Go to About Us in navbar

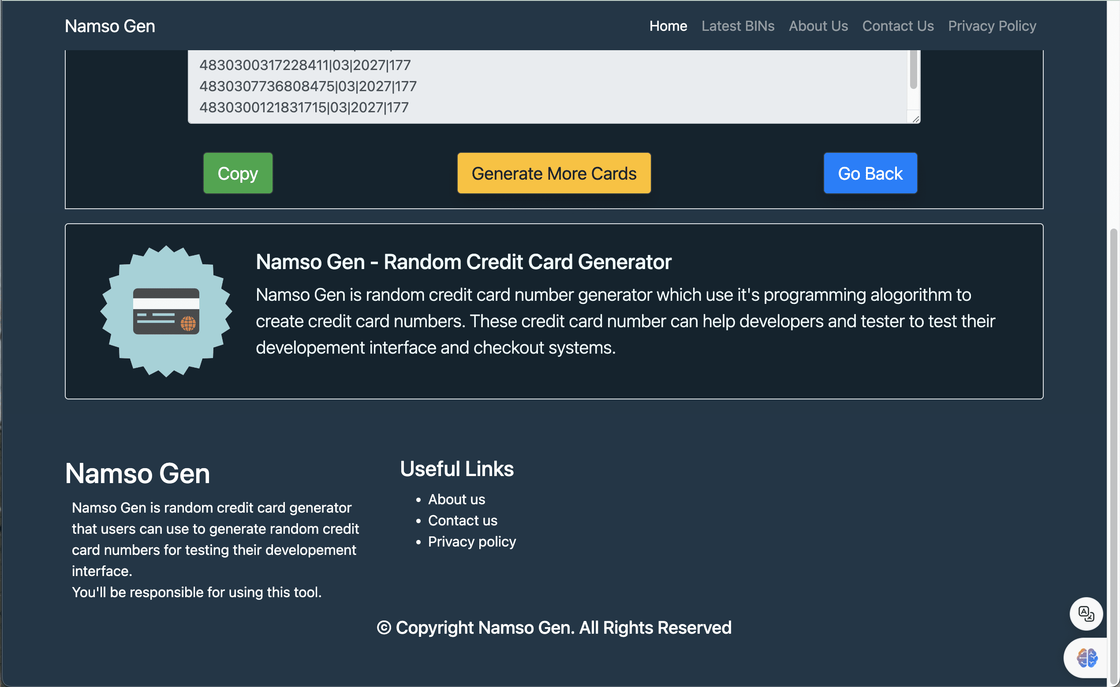coord(818,26)
